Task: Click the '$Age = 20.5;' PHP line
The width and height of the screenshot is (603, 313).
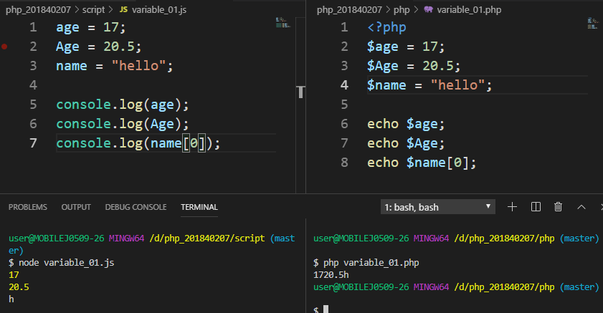Action: point(414,66)
